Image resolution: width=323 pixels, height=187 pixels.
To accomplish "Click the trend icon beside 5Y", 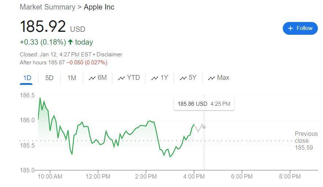I will pyautogui.click(x=183, y=78).
